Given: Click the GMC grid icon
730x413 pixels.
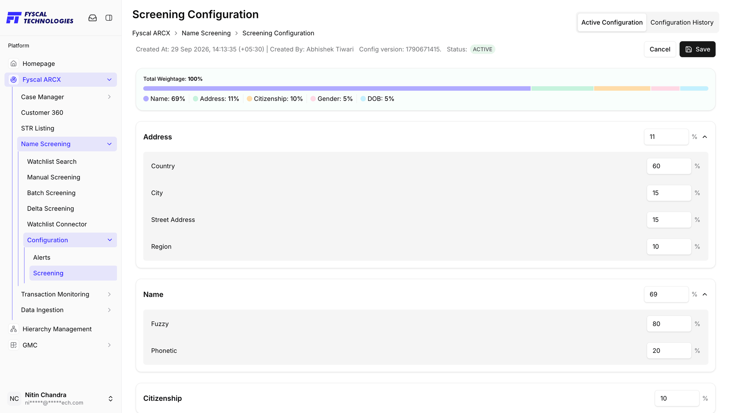Looking at the screenshot, I should click(14, 345).
